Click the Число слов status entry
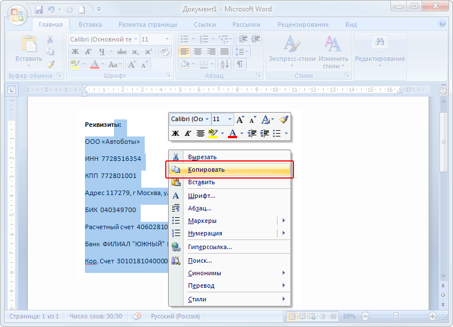 96,316
